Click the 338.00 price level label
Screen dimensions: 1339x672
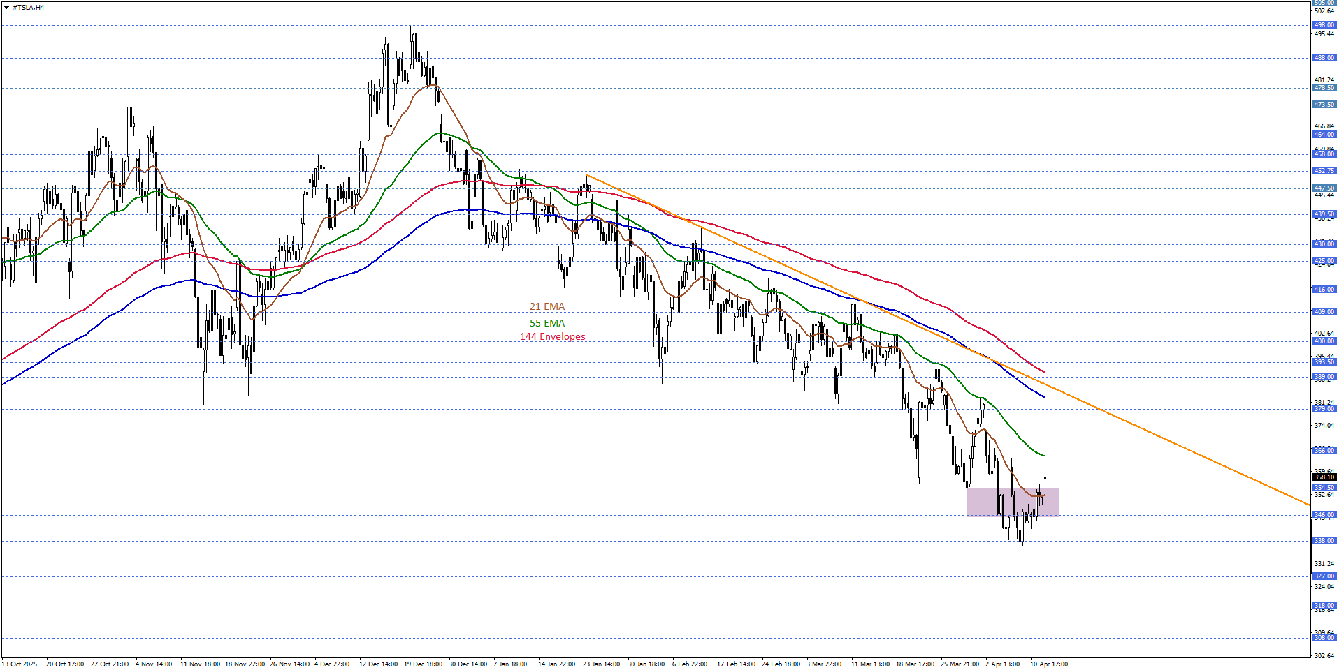click(1324, 541)
